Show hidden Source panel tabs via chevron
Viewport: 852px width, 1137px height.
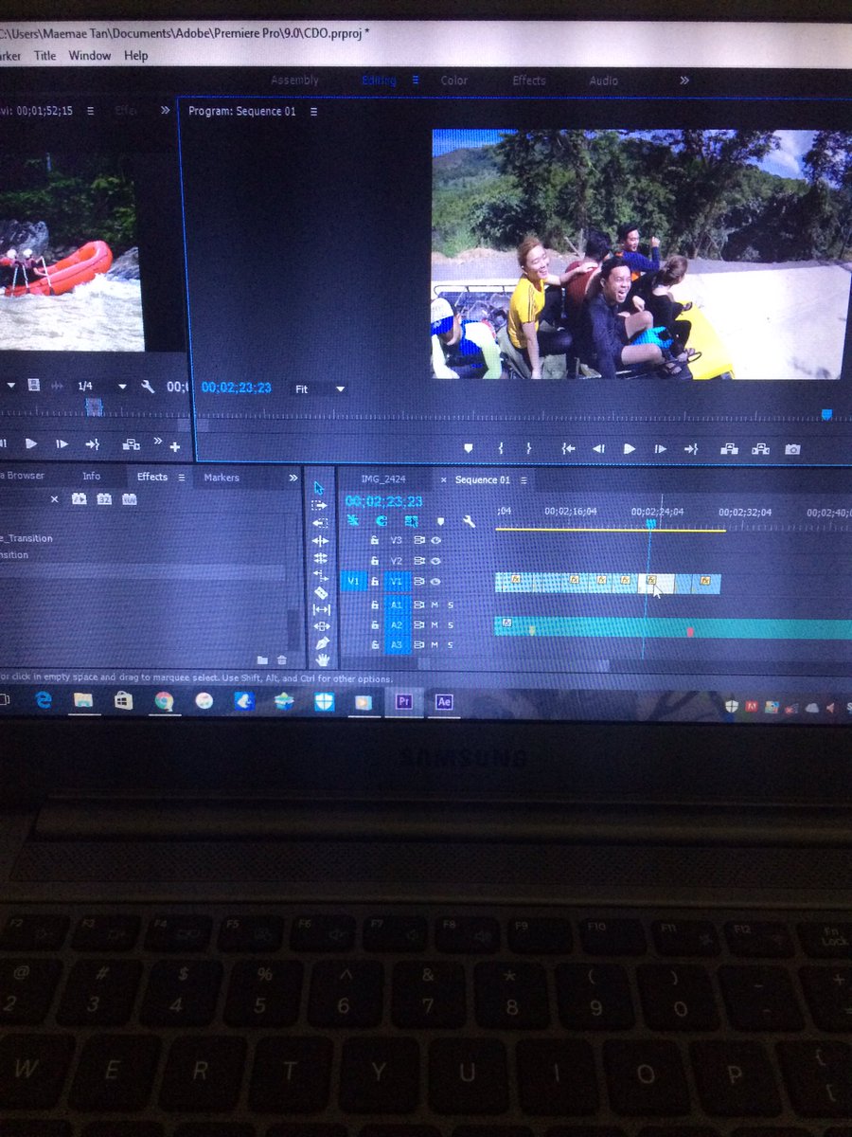click(165, 110)
